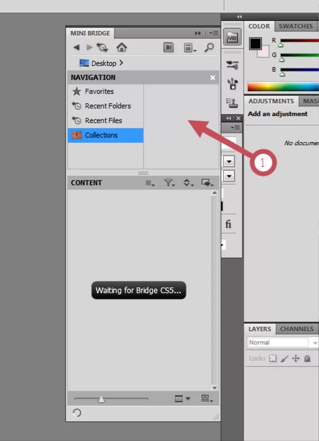319x441 pixels.
Task: Go to Mini Bridge home page
Action: pyautogui.click(x=121, y=47)
